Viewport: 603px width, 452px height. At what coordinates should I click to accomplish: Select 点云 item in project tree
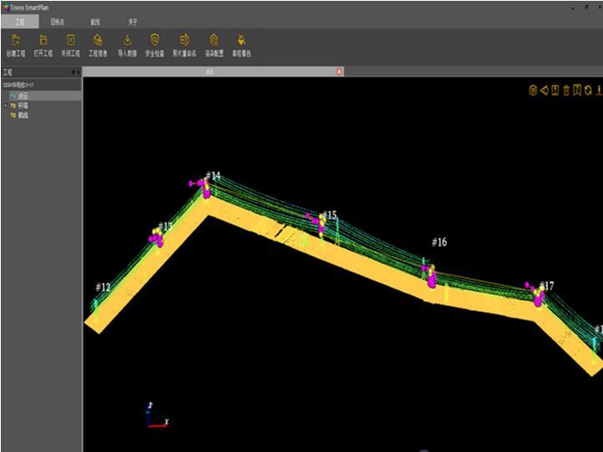pyautogui.click(x=23, y=96)
